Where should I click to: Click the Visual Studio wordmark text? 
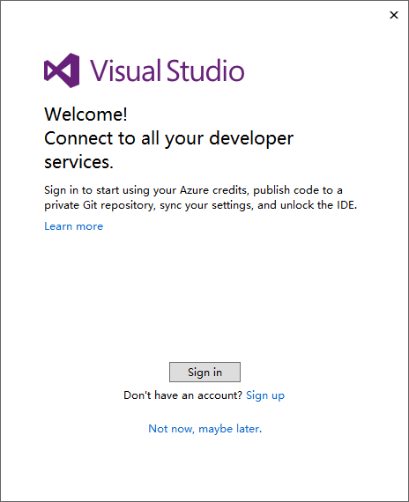(167, 70)
